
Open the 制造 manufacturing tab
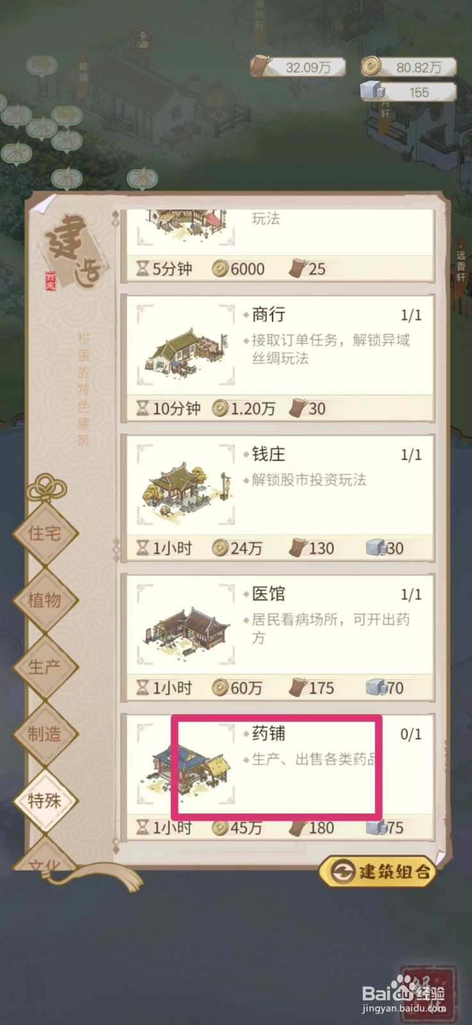click(x=44, y=734)
